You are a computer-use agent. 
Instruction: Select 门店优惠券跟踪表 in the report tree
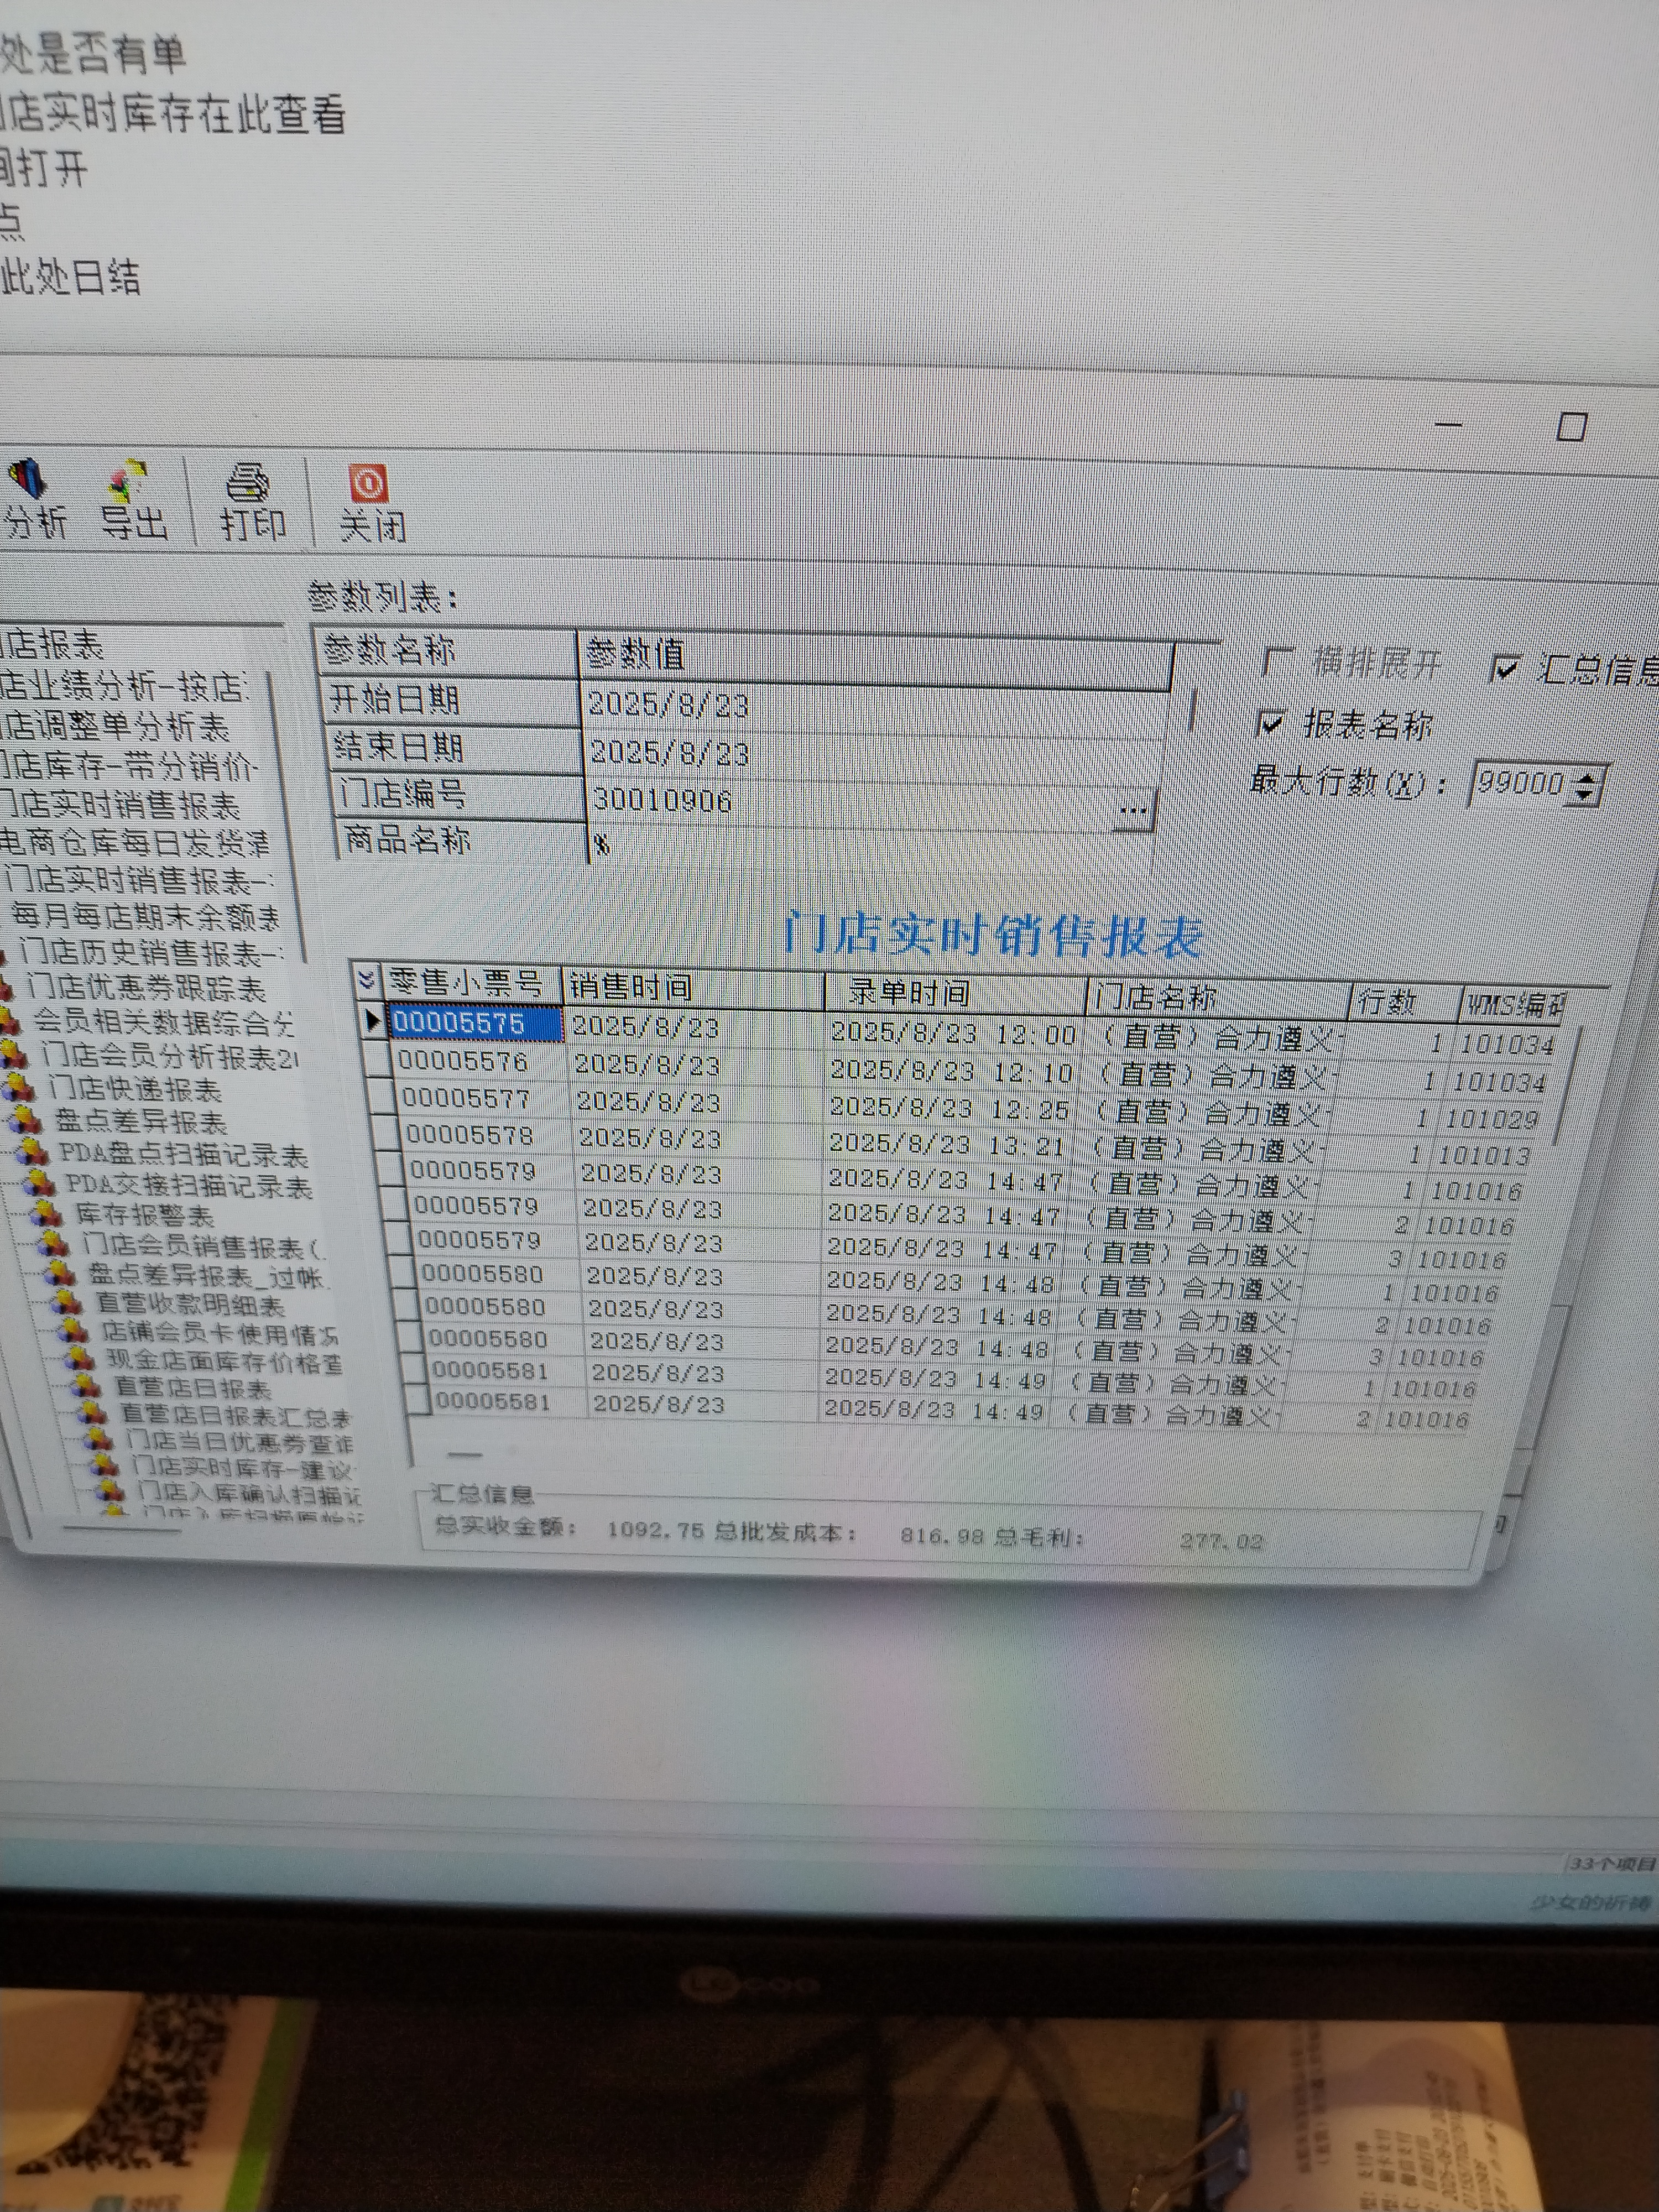[x=146, y=988]
